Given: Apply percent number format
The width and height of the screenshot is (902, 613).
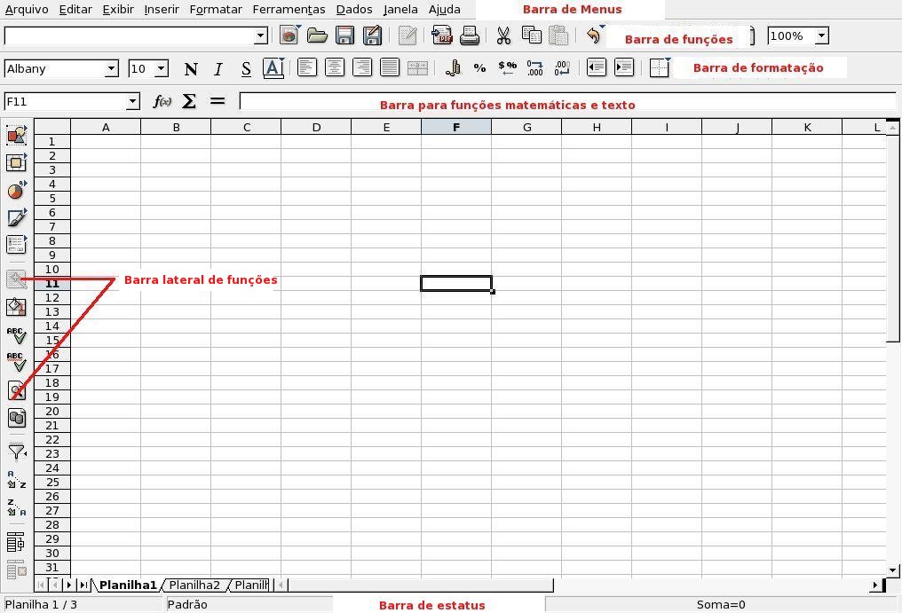Looking at the screenshot, I should pyautogui.click(x=479, y=67).
